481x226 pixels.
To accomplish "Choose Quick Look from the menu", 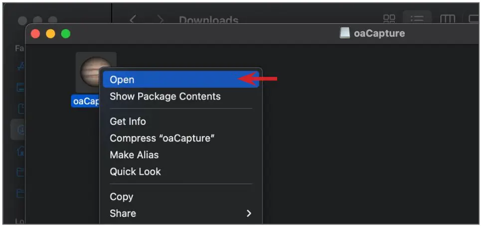I will [x=135, y=172].
